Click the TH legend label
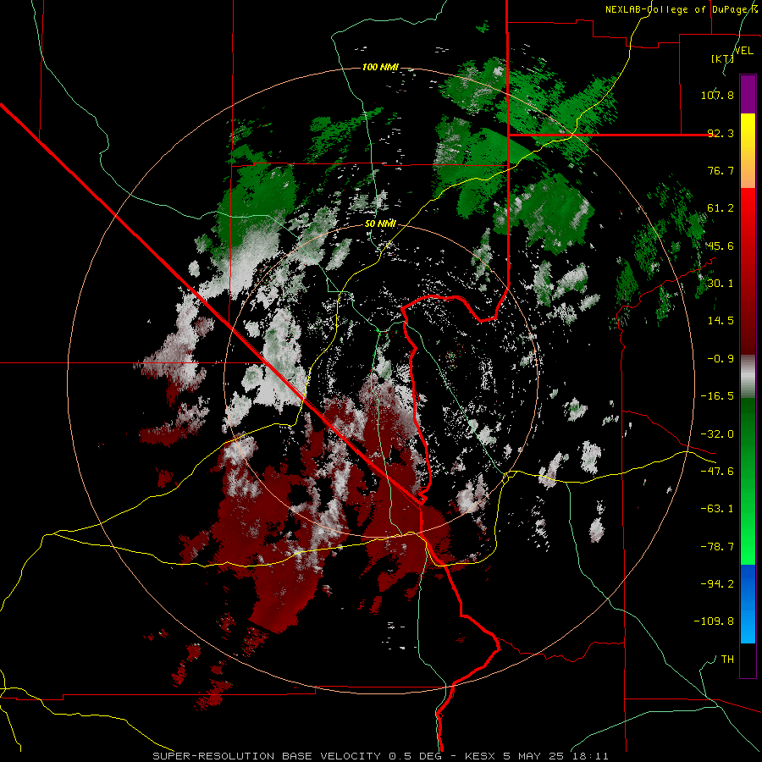The height and width of the screenshot is (762, 762). [727, 660]
